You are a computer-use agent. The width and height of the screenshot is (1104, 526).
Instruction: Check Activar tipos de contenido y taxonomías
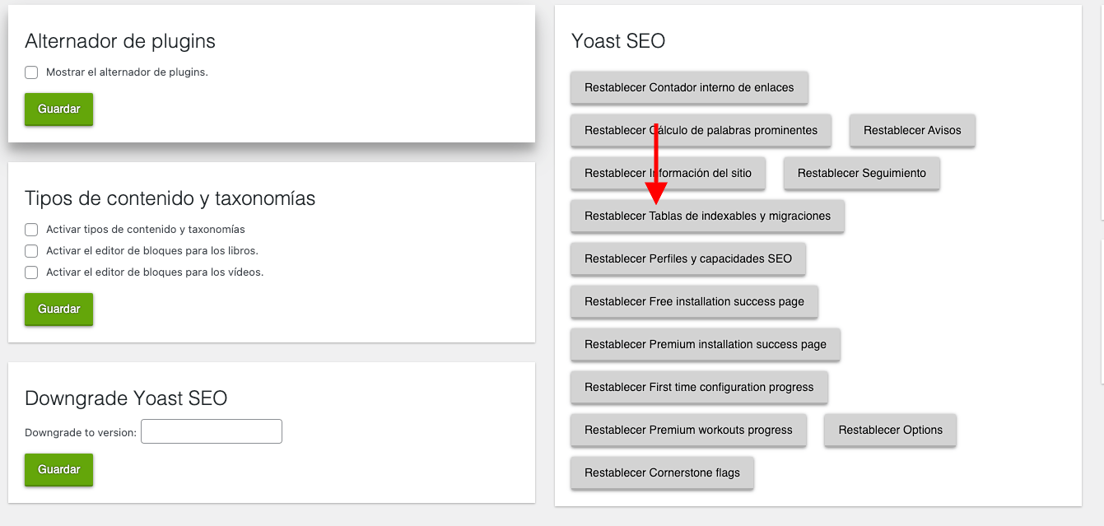(x=31, y=230)
